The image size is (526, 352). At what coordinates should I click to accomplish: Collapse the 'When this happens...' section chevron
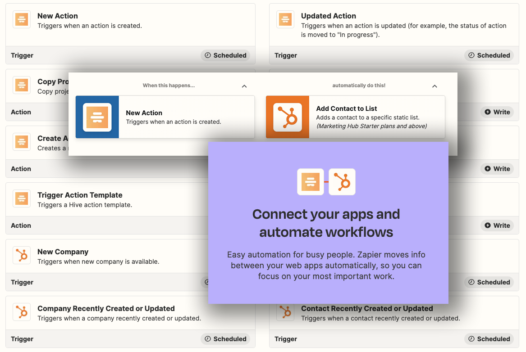click(x=244, y=86)
